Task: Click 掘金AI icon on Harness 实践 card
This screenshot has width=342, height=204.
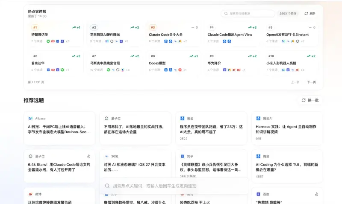Action: point(258,119)
